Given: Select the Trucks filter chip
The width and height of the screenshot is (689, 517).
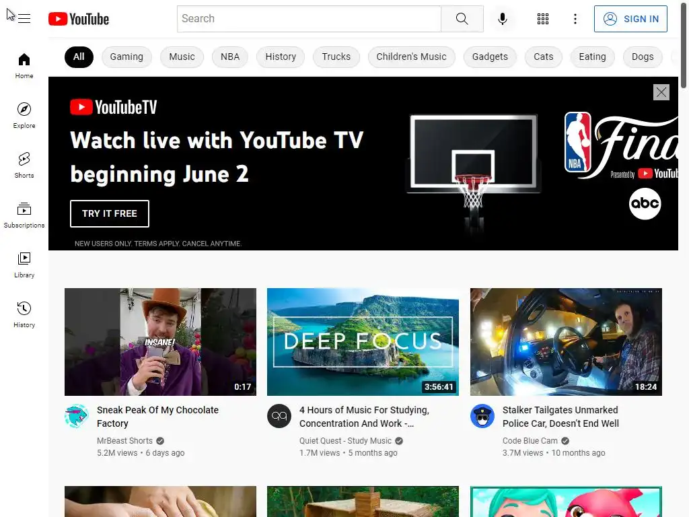Looking at the screenshot, I should [x=336, y=57].
